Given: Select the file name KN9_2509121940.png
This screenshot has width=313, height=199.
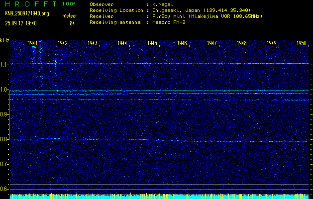Looking at the screenshot, I should coord(27,13).
